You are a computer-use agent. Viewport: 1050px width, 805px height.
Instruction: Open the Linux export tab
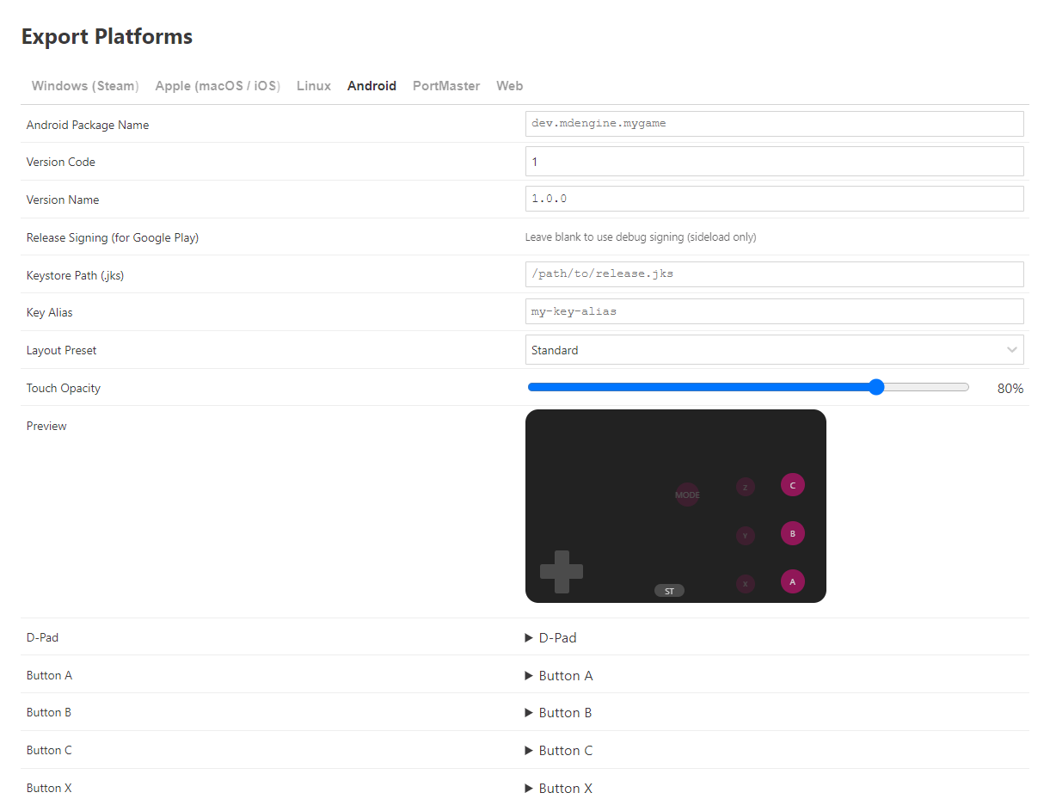point(314,86)
